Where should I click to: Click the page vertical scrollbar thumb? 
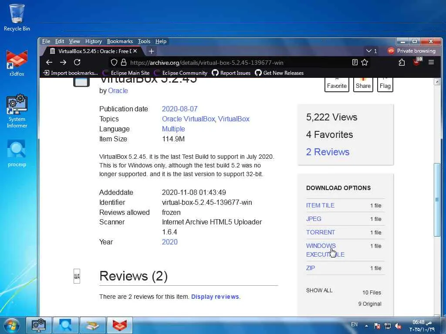(x=437, y=199)
